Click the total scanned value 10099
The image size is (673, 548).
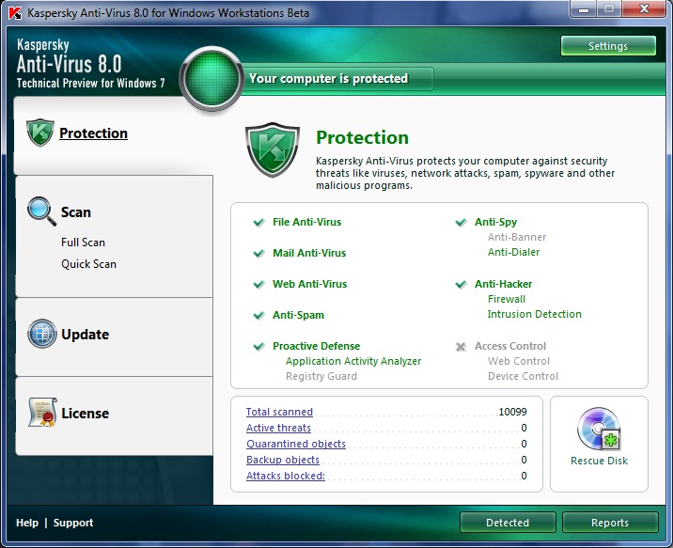click(x=512, y=412)
